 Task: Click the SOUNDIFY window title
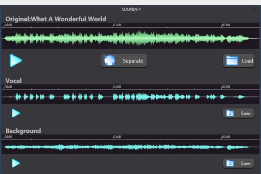point(131,9)
